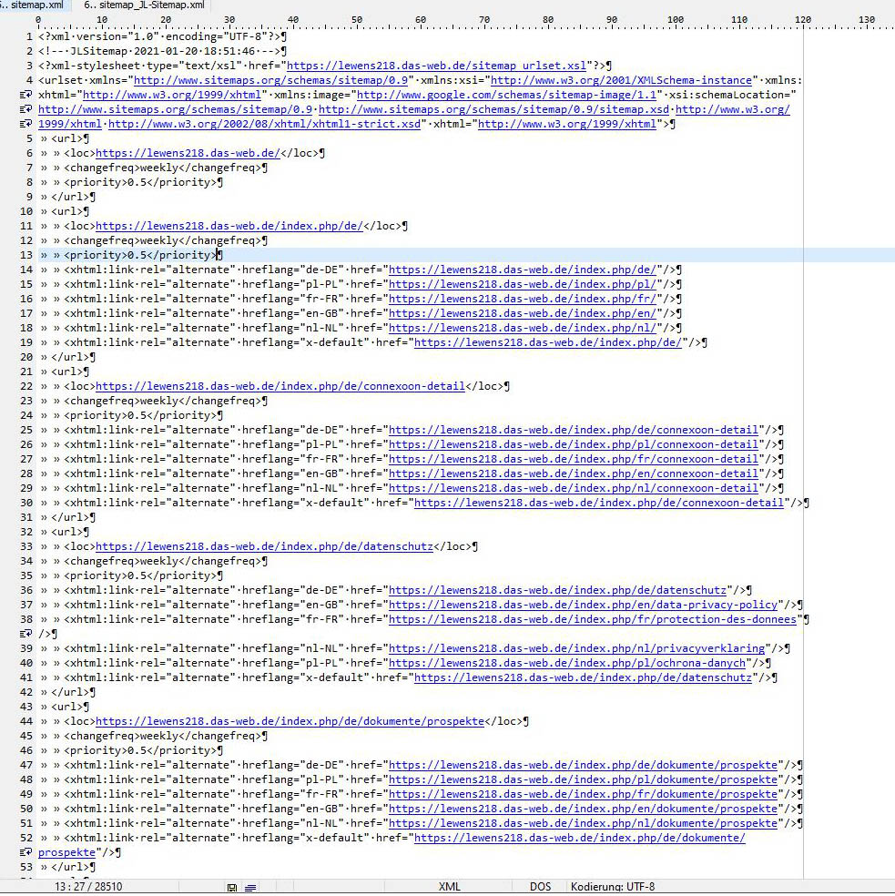Screen dimensions: 895x896
Task: Click line number 22 in the gutter
Action: [x=26, y=386]
